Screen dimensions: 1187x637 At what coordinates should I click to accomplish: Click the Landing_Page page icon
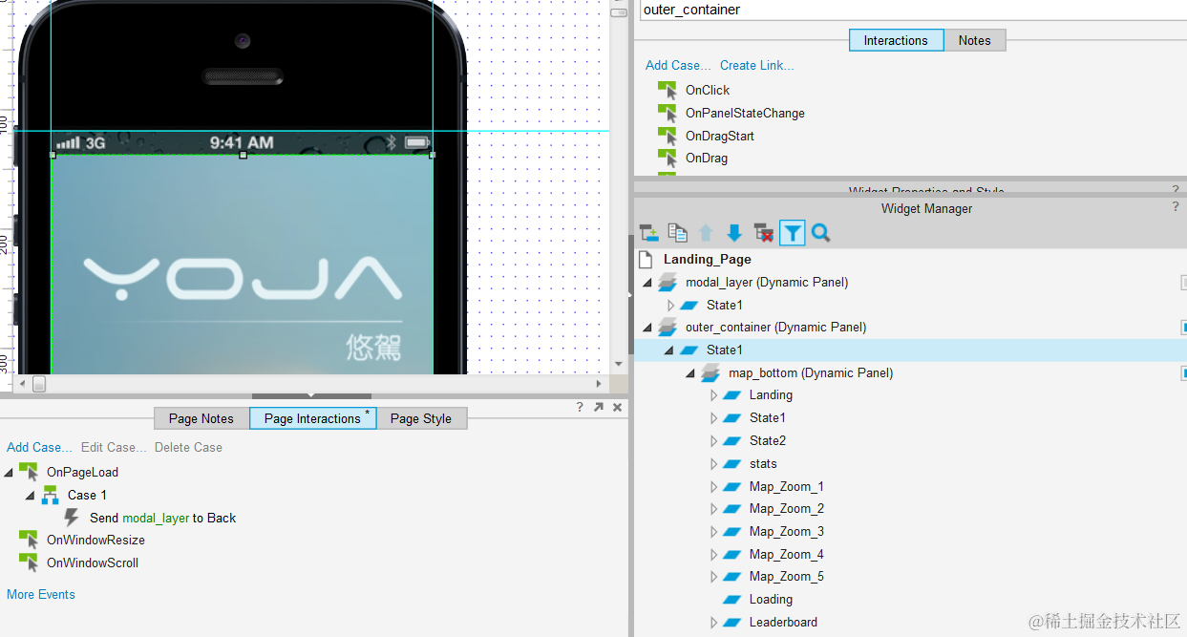click(646, 259)
